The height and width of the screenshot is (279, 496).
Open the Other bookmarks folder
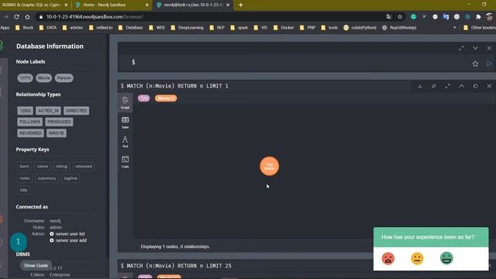[479, 28]
